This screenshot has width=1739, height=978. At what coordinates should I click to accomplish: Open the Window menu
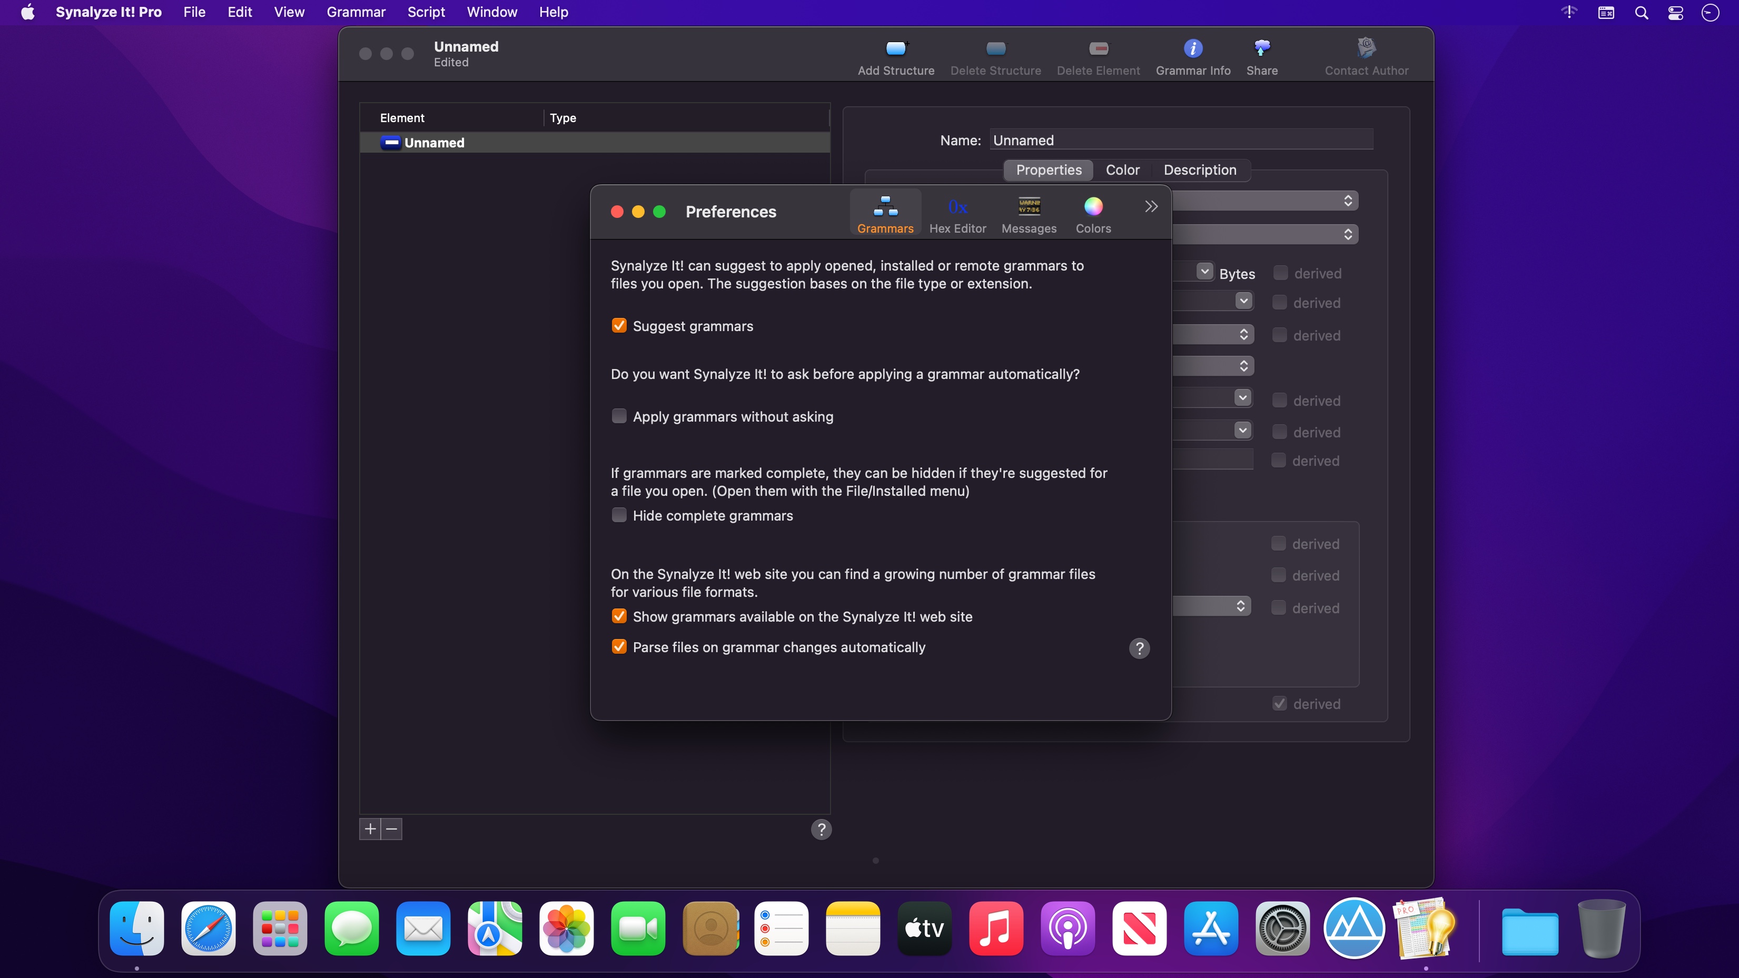(x=492, y=12)
